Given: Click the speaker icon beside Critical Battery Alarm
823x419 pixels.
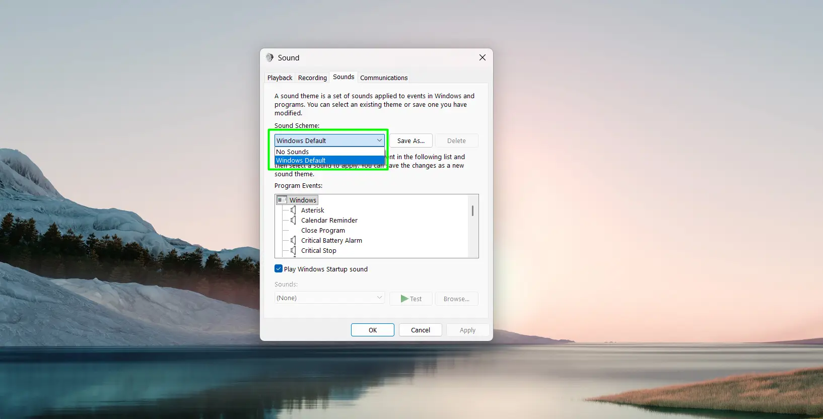Looking at the screenshot, I should coord(293,240).
